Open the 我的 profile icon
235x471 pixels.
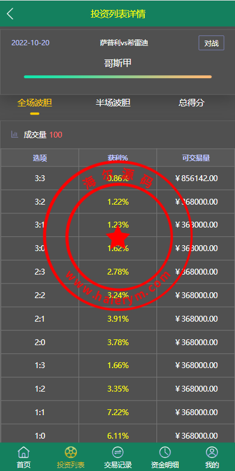(212, 452)
